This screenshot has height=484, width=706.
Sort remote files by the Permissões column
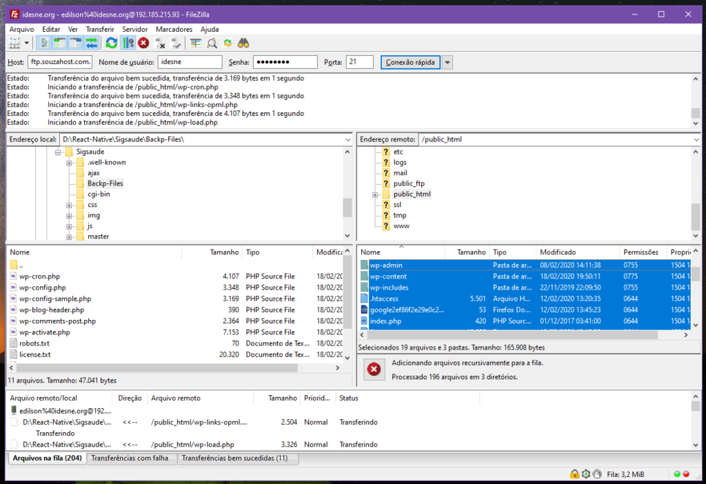coord(643,252)
